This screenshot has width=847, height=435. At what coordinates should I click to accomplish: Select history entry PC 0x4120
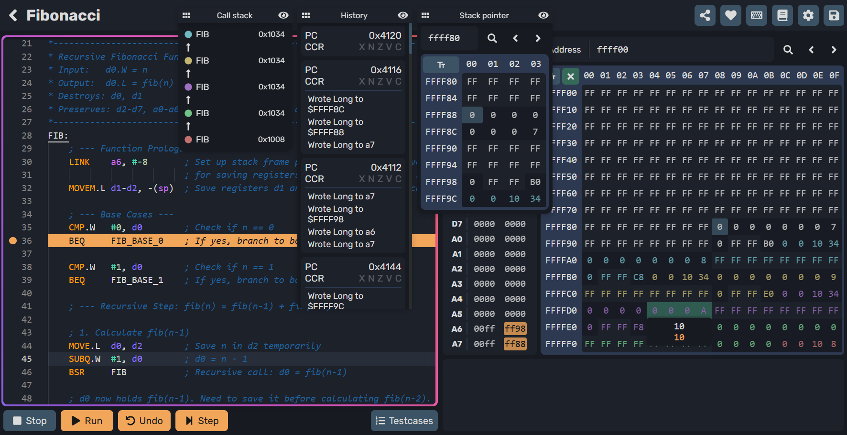click(x=353, y=41)
